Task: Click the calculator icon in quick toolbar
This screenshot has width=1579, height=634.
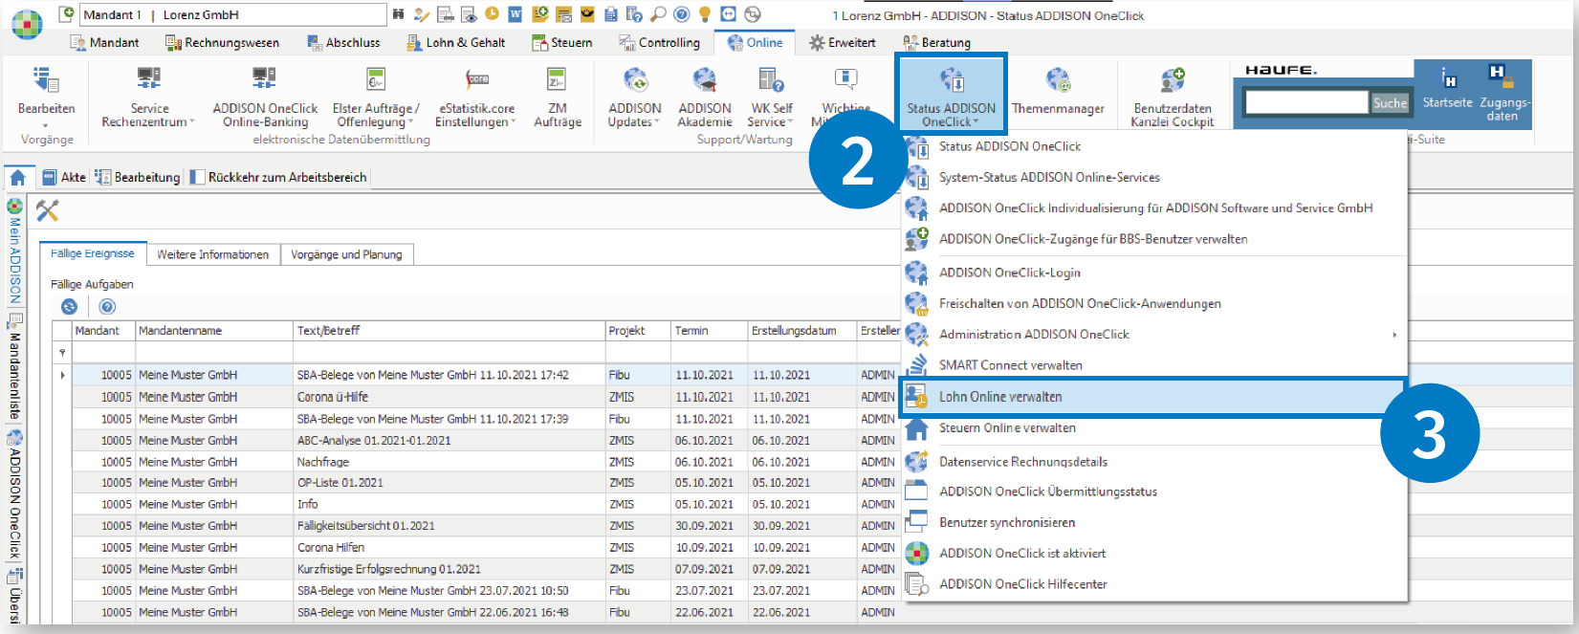Action: coord(610,14)
